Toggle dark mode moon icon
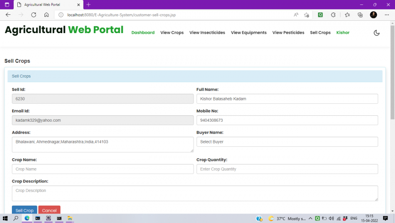 pos(376,33)
